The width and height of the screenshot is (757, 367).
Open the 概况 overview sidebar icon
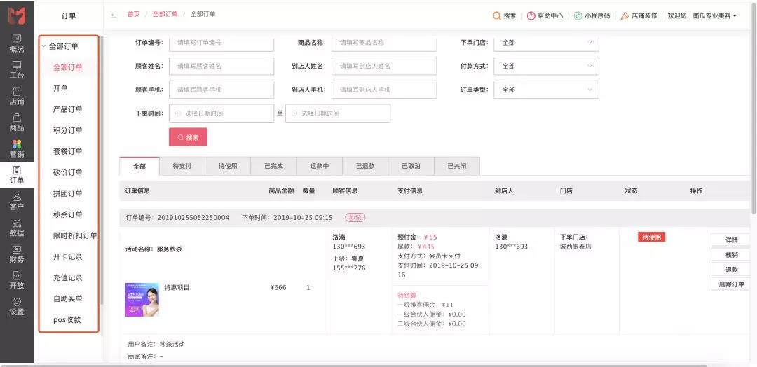(x=17, y=43)
